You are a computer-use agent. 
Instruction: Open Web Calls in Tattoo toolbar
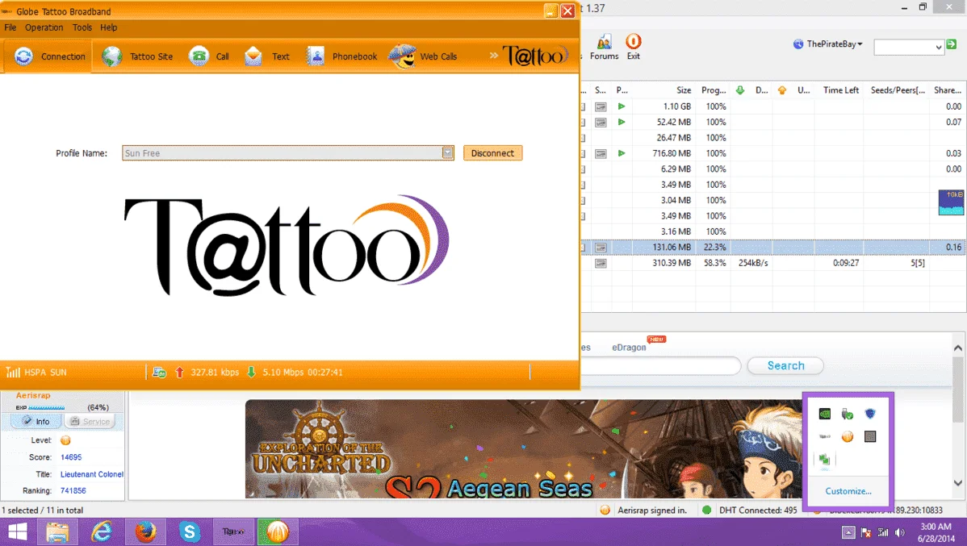coord(423,56)
